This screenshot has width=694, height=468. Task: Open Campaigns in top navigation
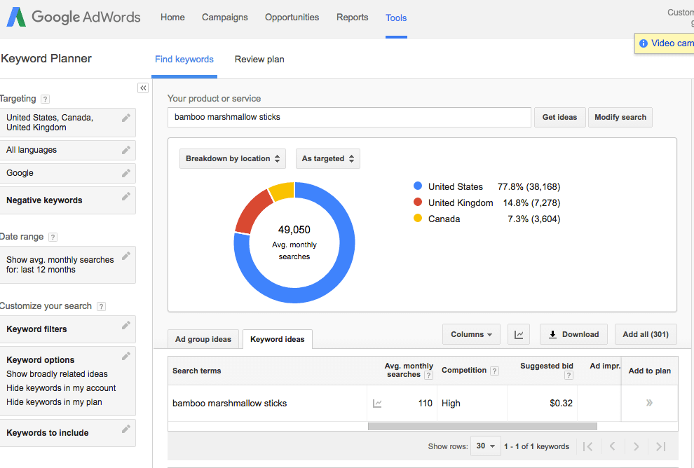pyautogui.click(x=225, y=18)
